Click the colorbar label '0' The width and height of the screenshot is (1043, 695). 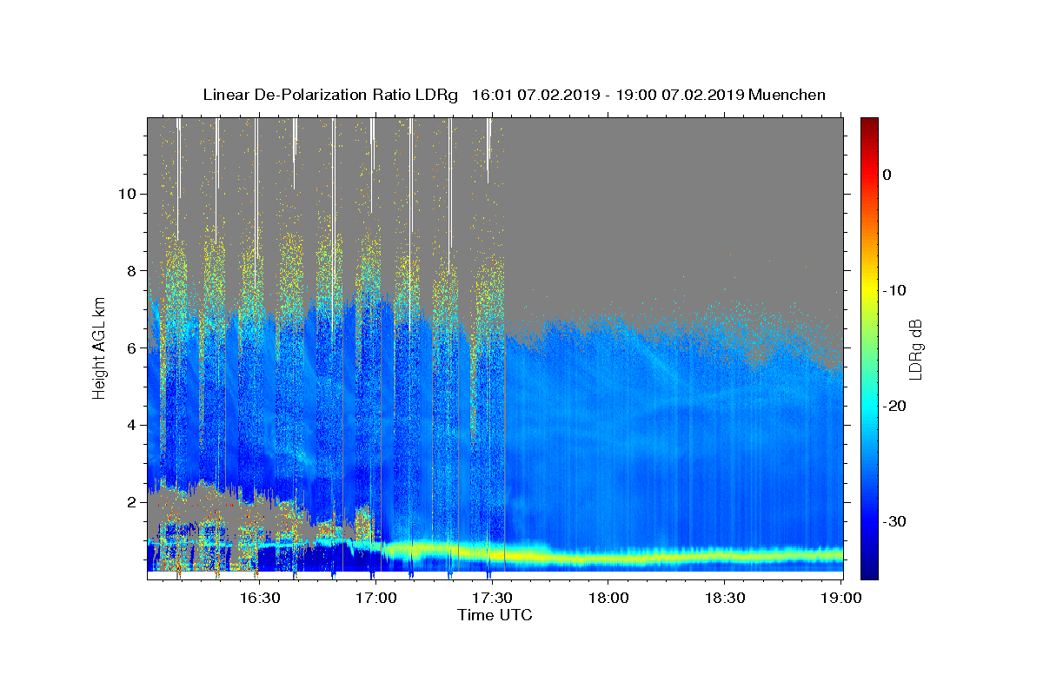click(x=887, y=175)
